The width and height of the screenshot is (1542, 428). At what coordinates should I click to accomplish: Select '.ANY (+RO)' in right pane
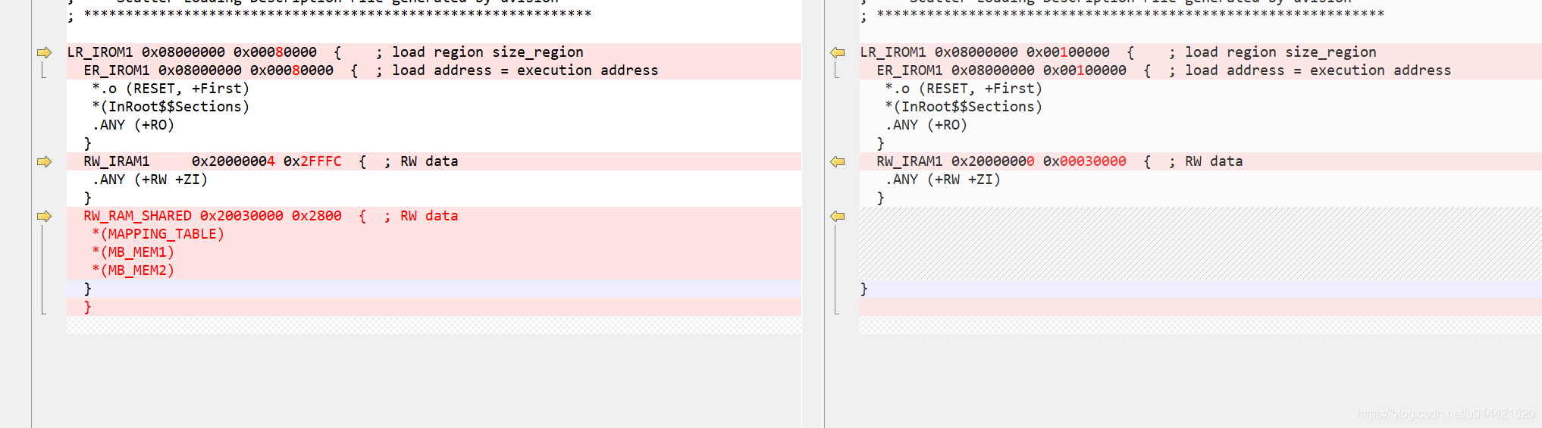click(x=926, y=125)
